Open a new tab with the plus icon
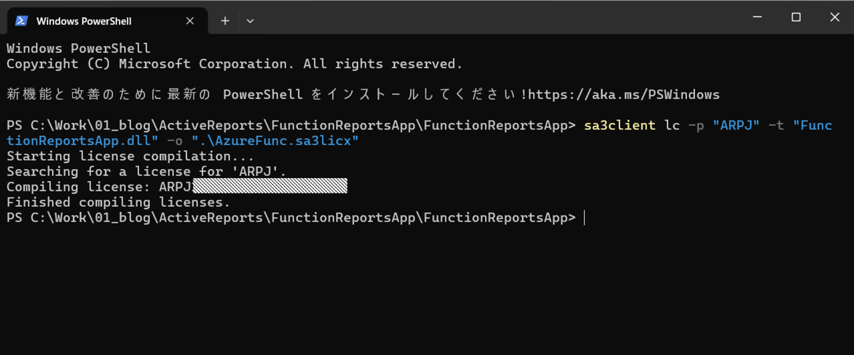The image size is (854, 355). (225, 21)
